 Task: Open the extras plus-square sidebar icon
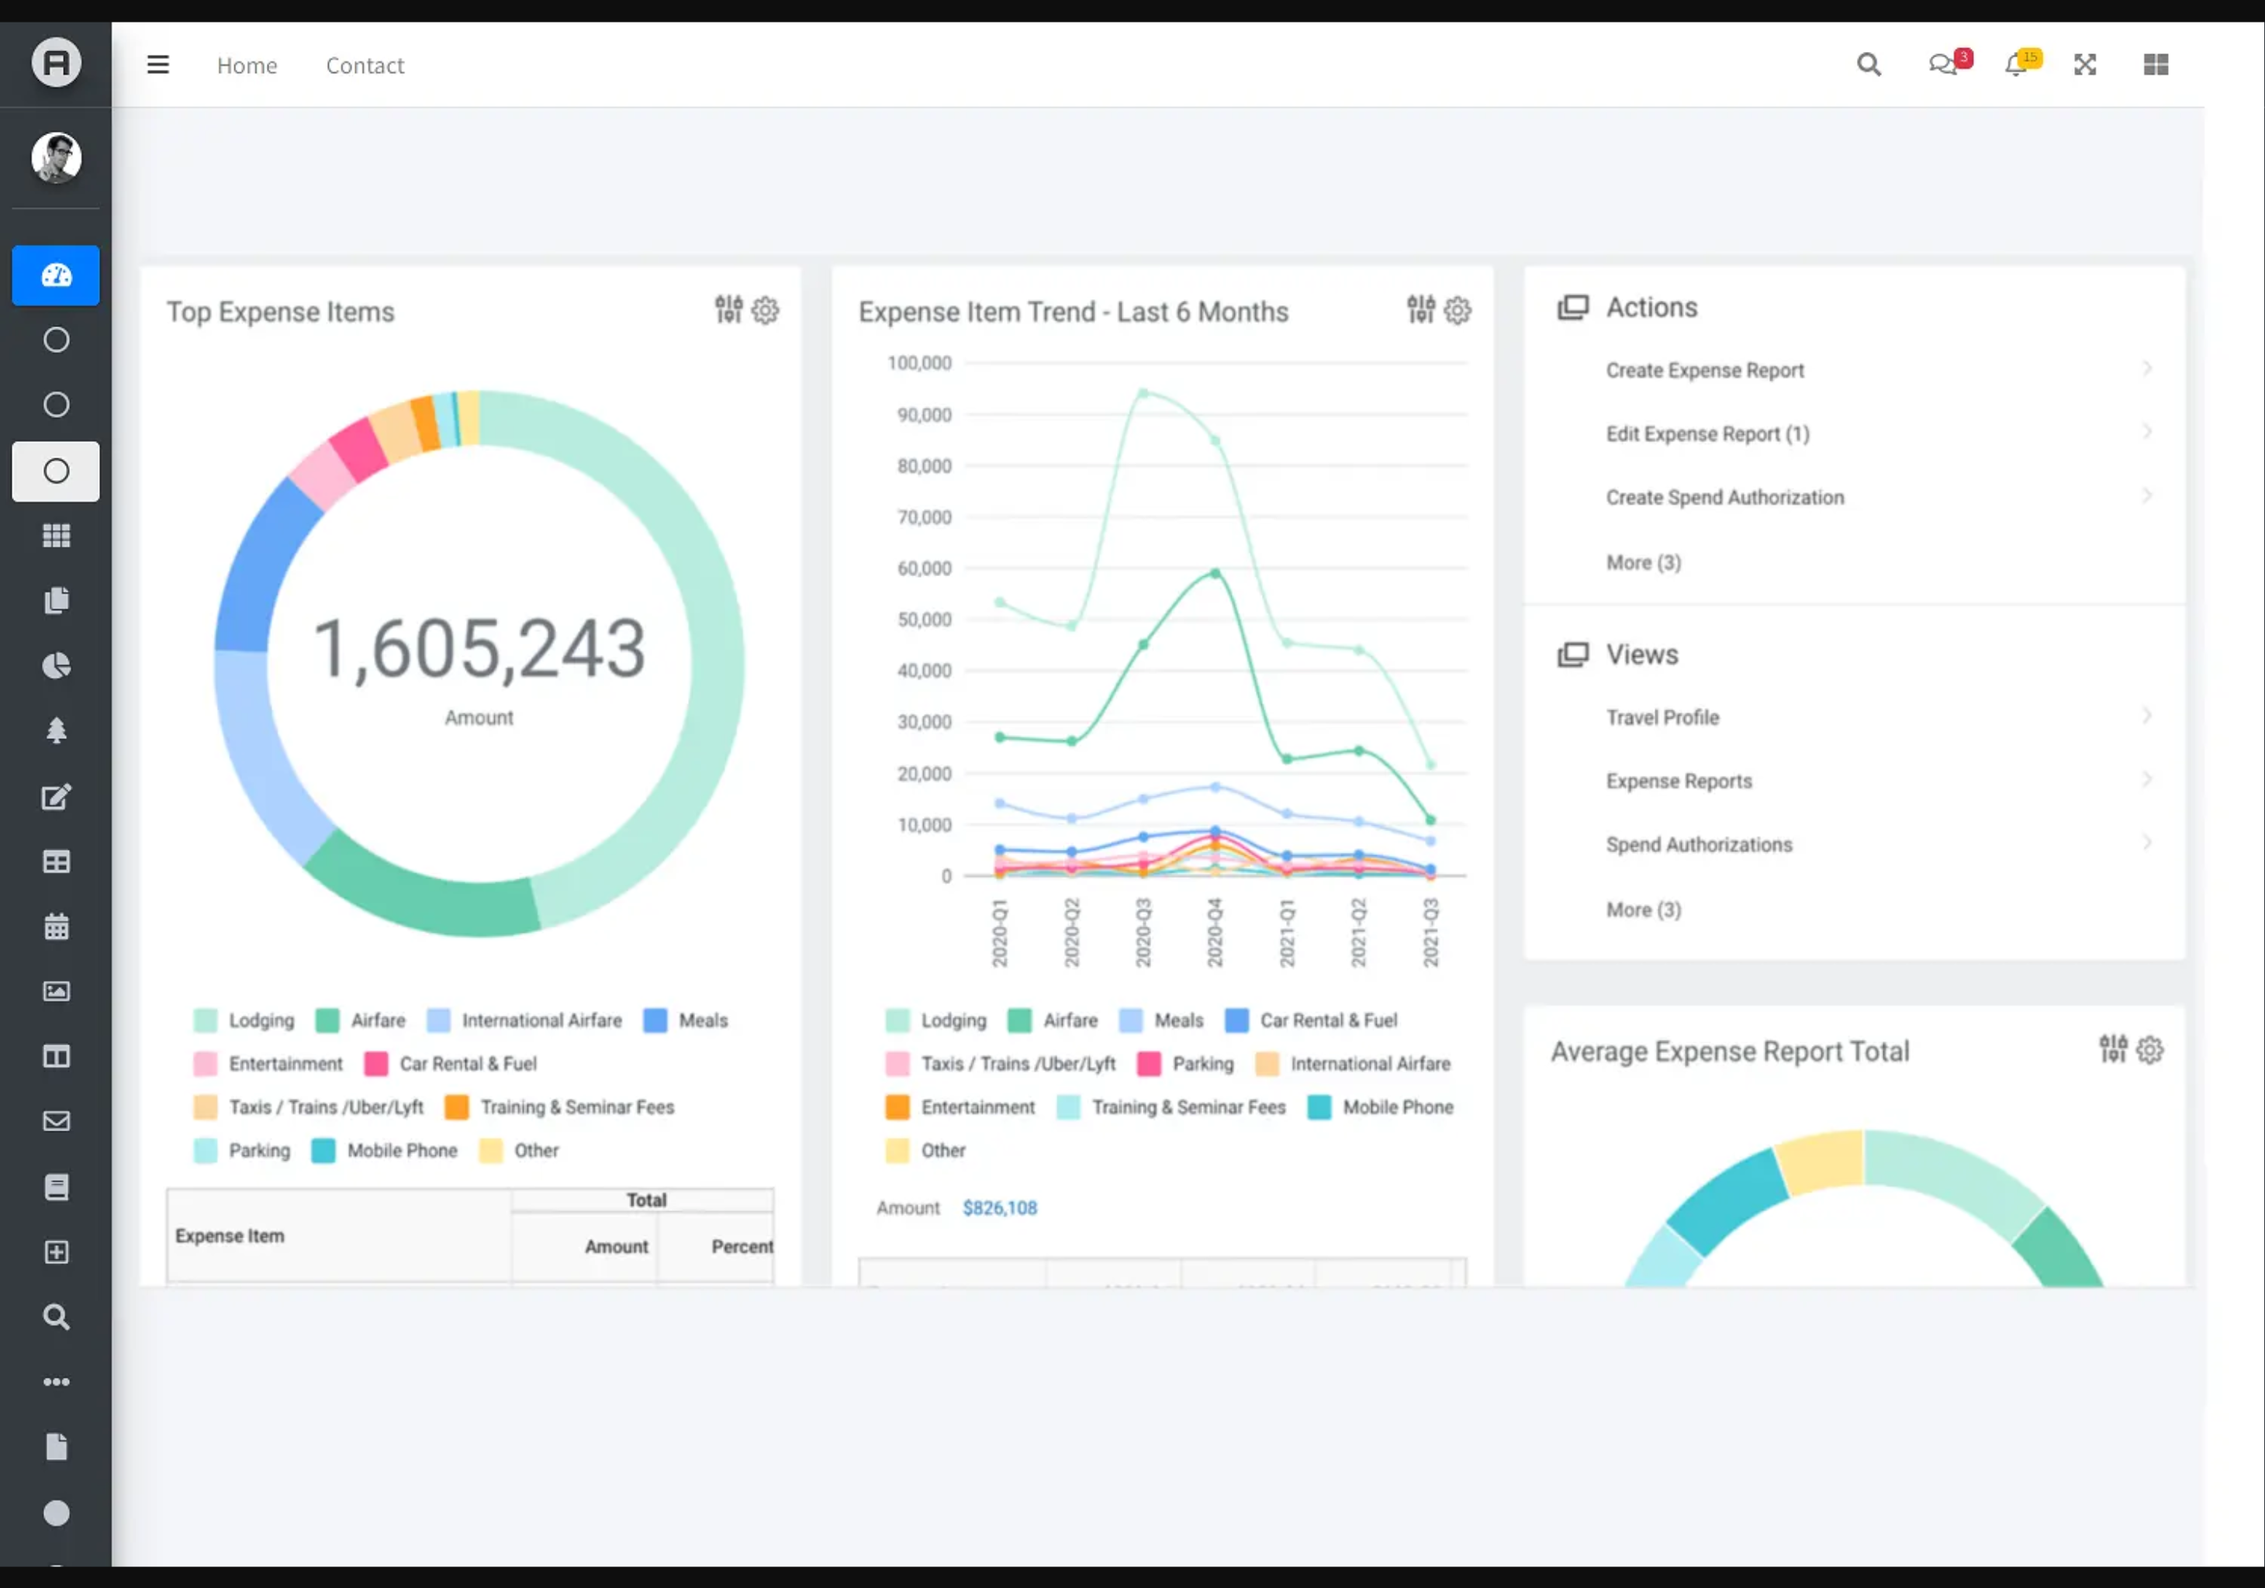click(x=56, y=1251)
